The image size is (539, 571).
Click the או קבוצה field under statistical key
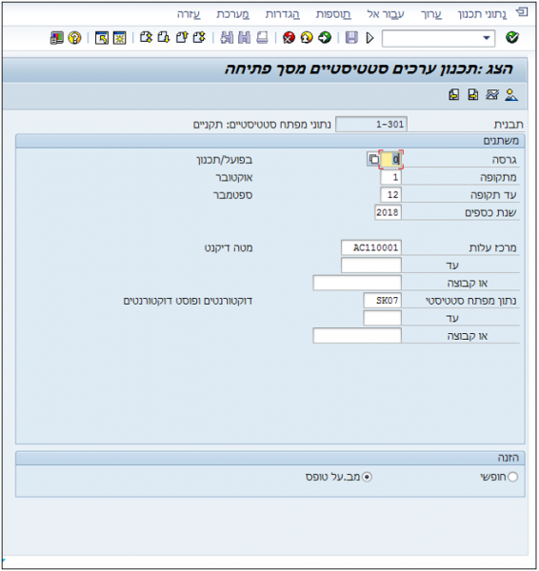[x=357, y=336]
